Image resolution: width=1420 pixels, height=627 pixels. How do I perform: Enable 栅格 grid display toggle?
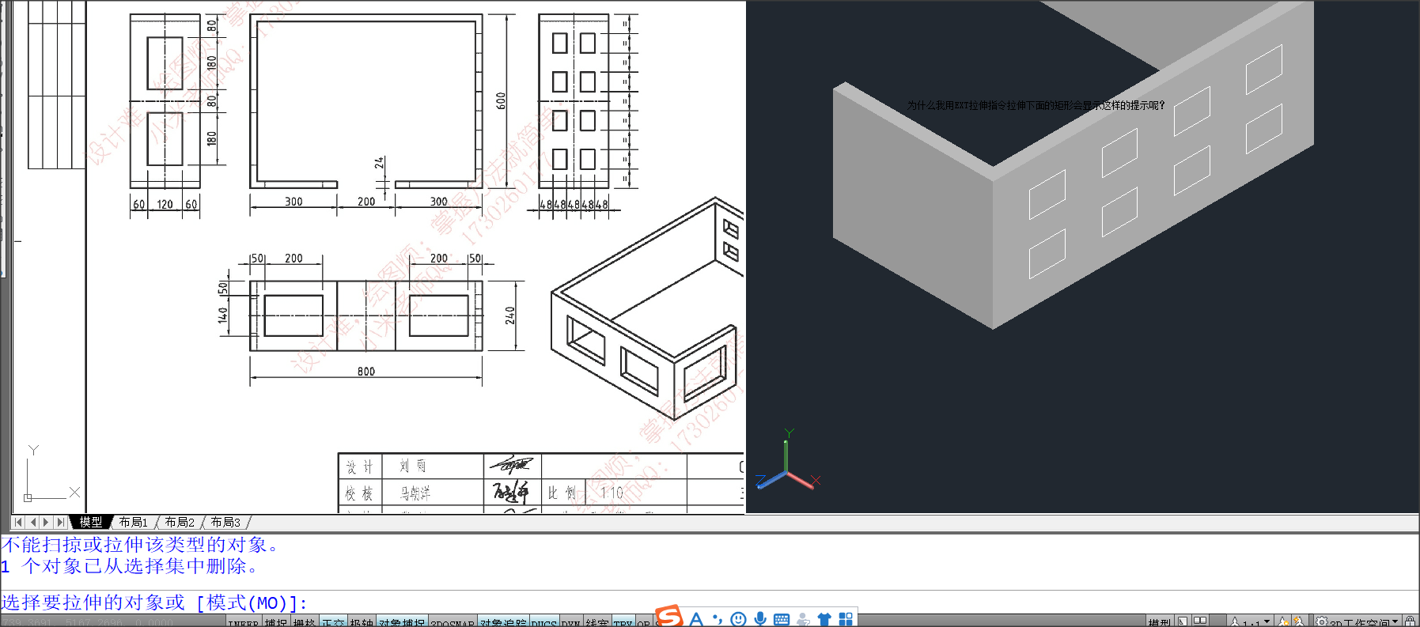305,623
